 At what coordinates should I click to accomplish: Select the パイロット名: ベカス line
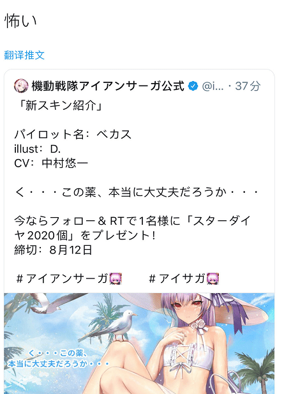(x=73, y=134)
